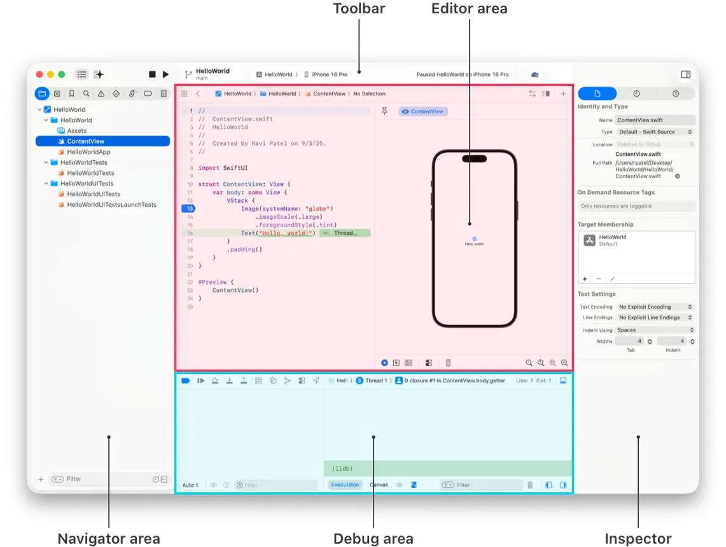Open the Line Endings dropdown
This screenshot has height=547, width=726.
point(655,317)
